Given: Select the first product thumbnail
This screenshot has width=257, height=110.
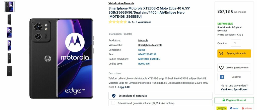Looking at the screenshot, I should click(x=9, y=7).
